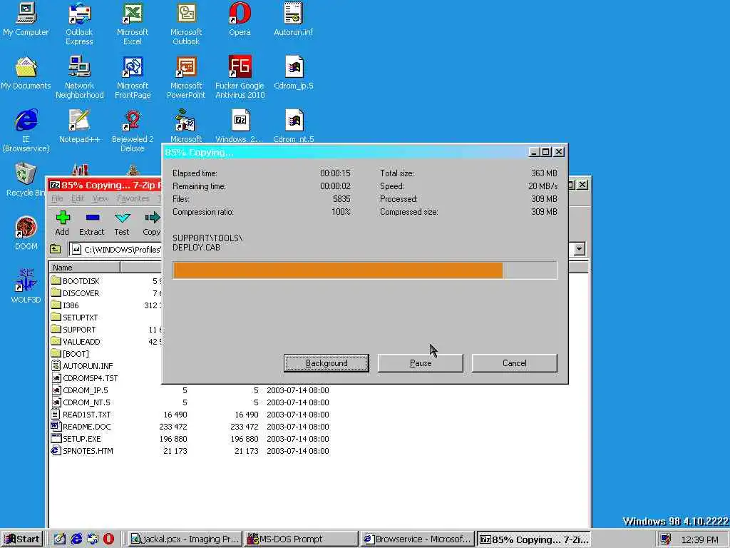This screenshot has width=730, height=548.
Task: Open the Antivirus 2010 desktop icon
Action: (240, 77)
